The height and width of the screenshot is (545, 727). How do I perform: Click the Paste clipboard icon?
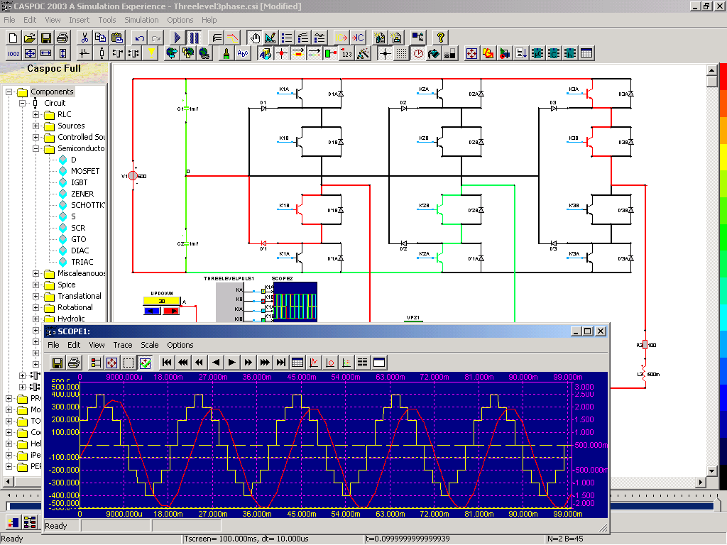[117, 38]
